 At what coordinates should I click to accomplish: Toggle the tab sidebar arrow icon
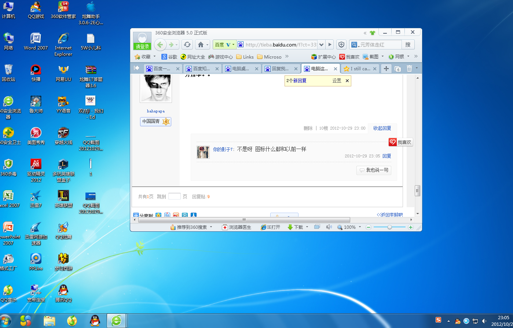[x=137, y=68]
